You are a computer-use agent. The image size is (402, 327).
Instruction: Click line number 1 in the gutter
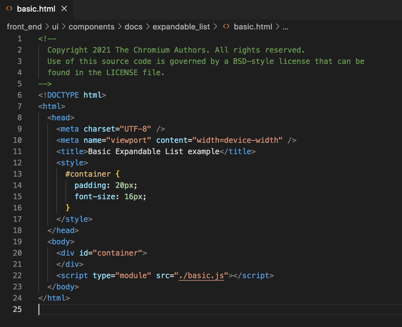tap(20, 39)
